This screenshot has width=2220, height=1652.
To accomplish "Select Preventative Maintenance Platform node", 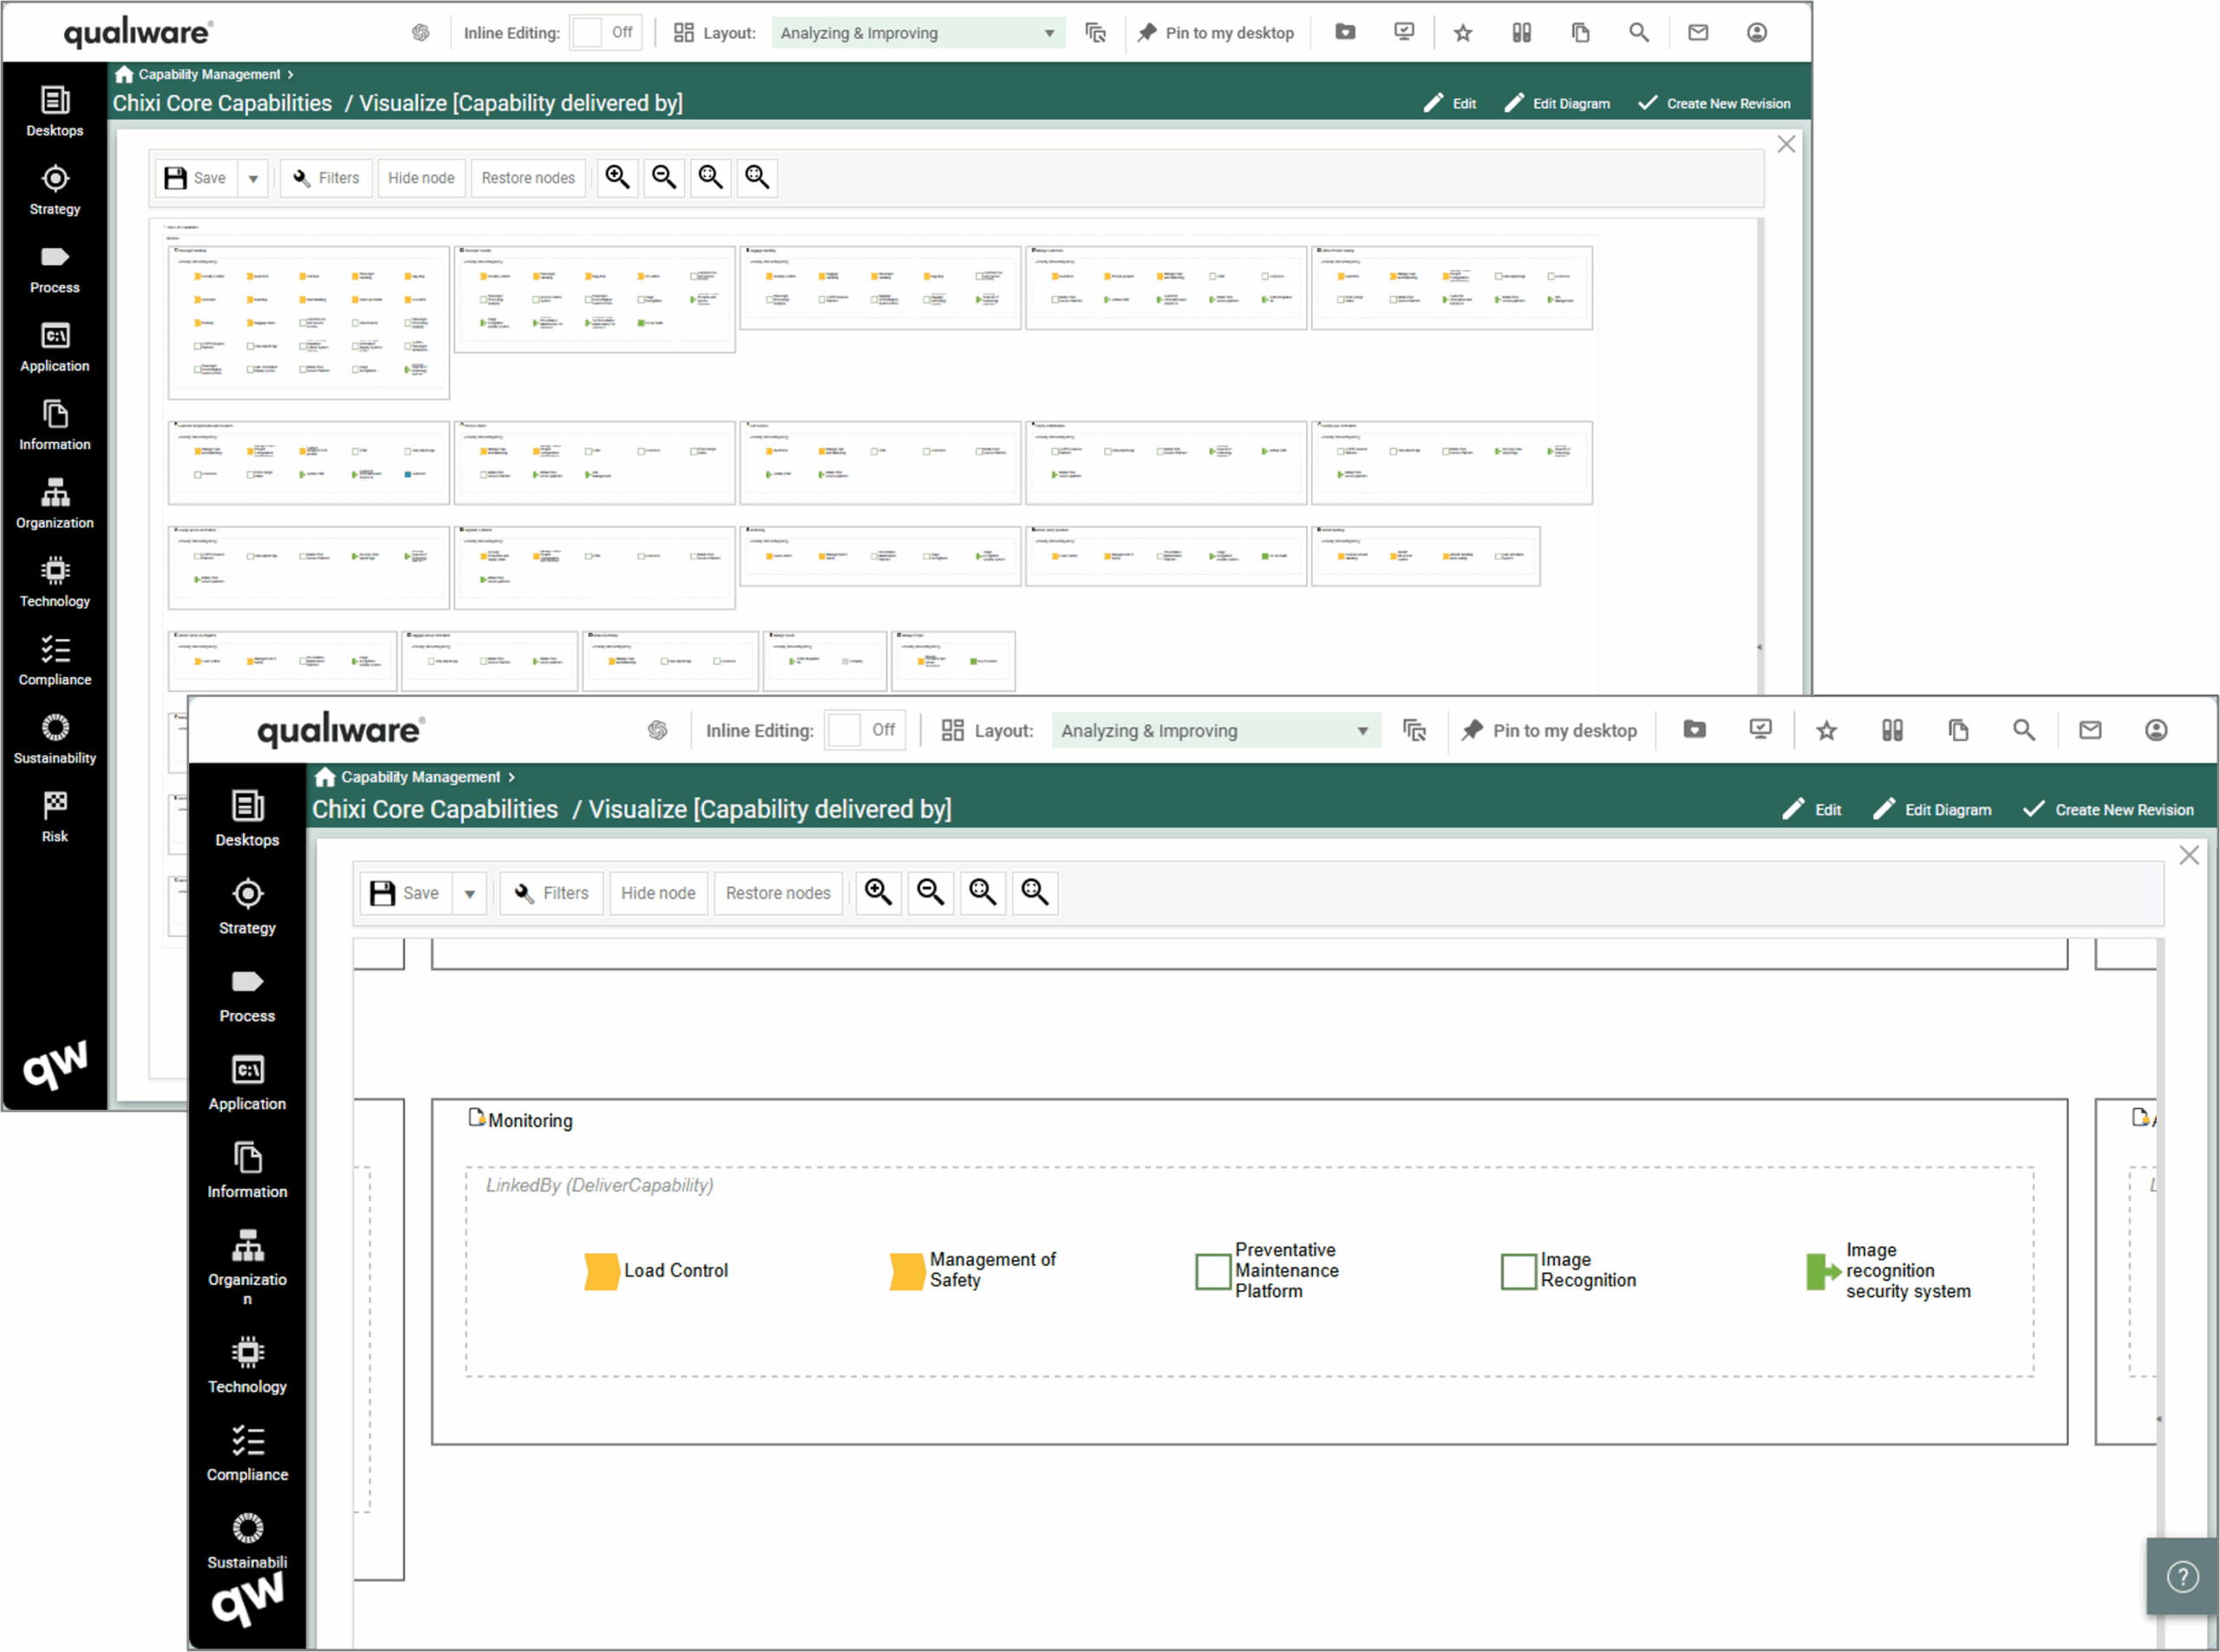I will coord(1268,1270).
